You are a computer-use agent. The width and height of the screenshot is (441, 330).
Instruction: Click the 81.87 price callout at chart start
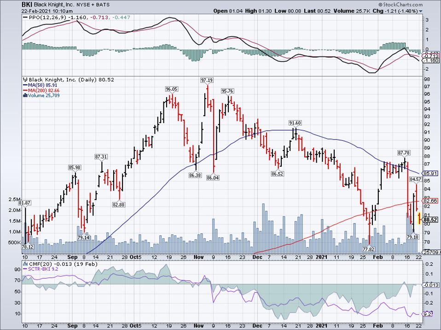pos(25,203)
